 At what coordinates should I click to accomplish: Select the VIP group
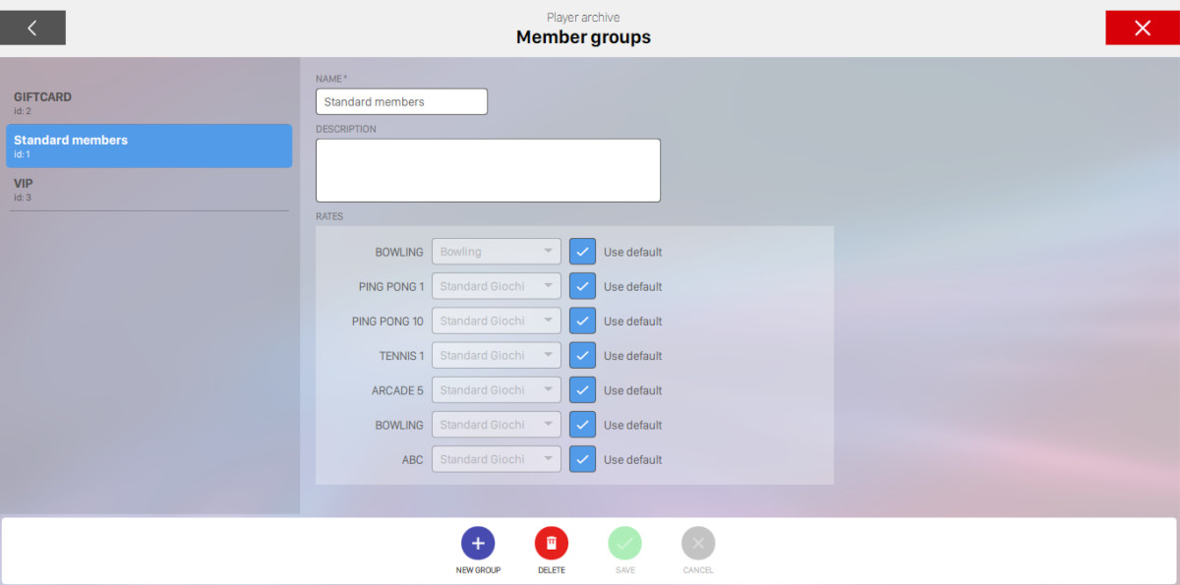(148, 189)
